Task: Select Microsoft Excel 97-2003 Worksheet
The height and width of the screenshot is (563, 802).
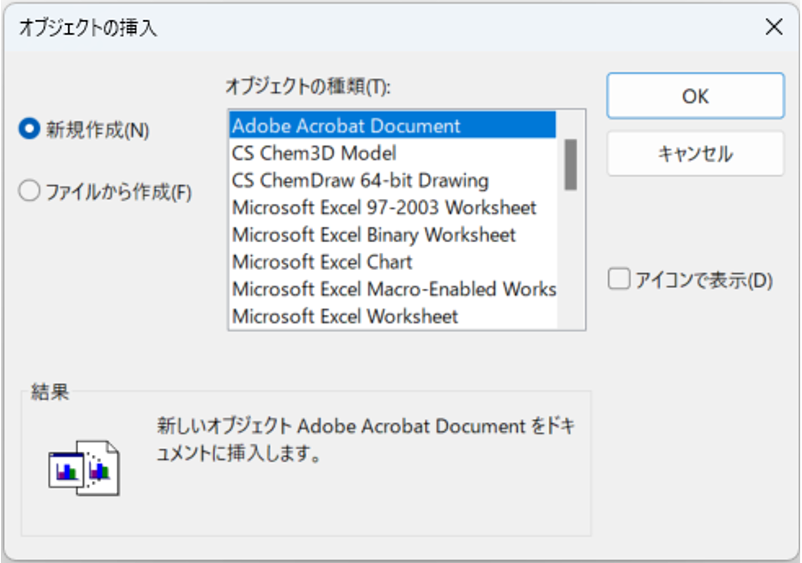Action: [384, 208]
